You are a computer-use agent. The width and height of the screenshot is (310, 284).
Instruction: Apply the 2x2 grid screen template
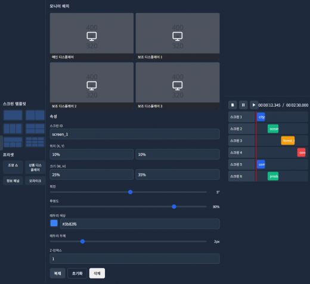[x=35, y=129]
